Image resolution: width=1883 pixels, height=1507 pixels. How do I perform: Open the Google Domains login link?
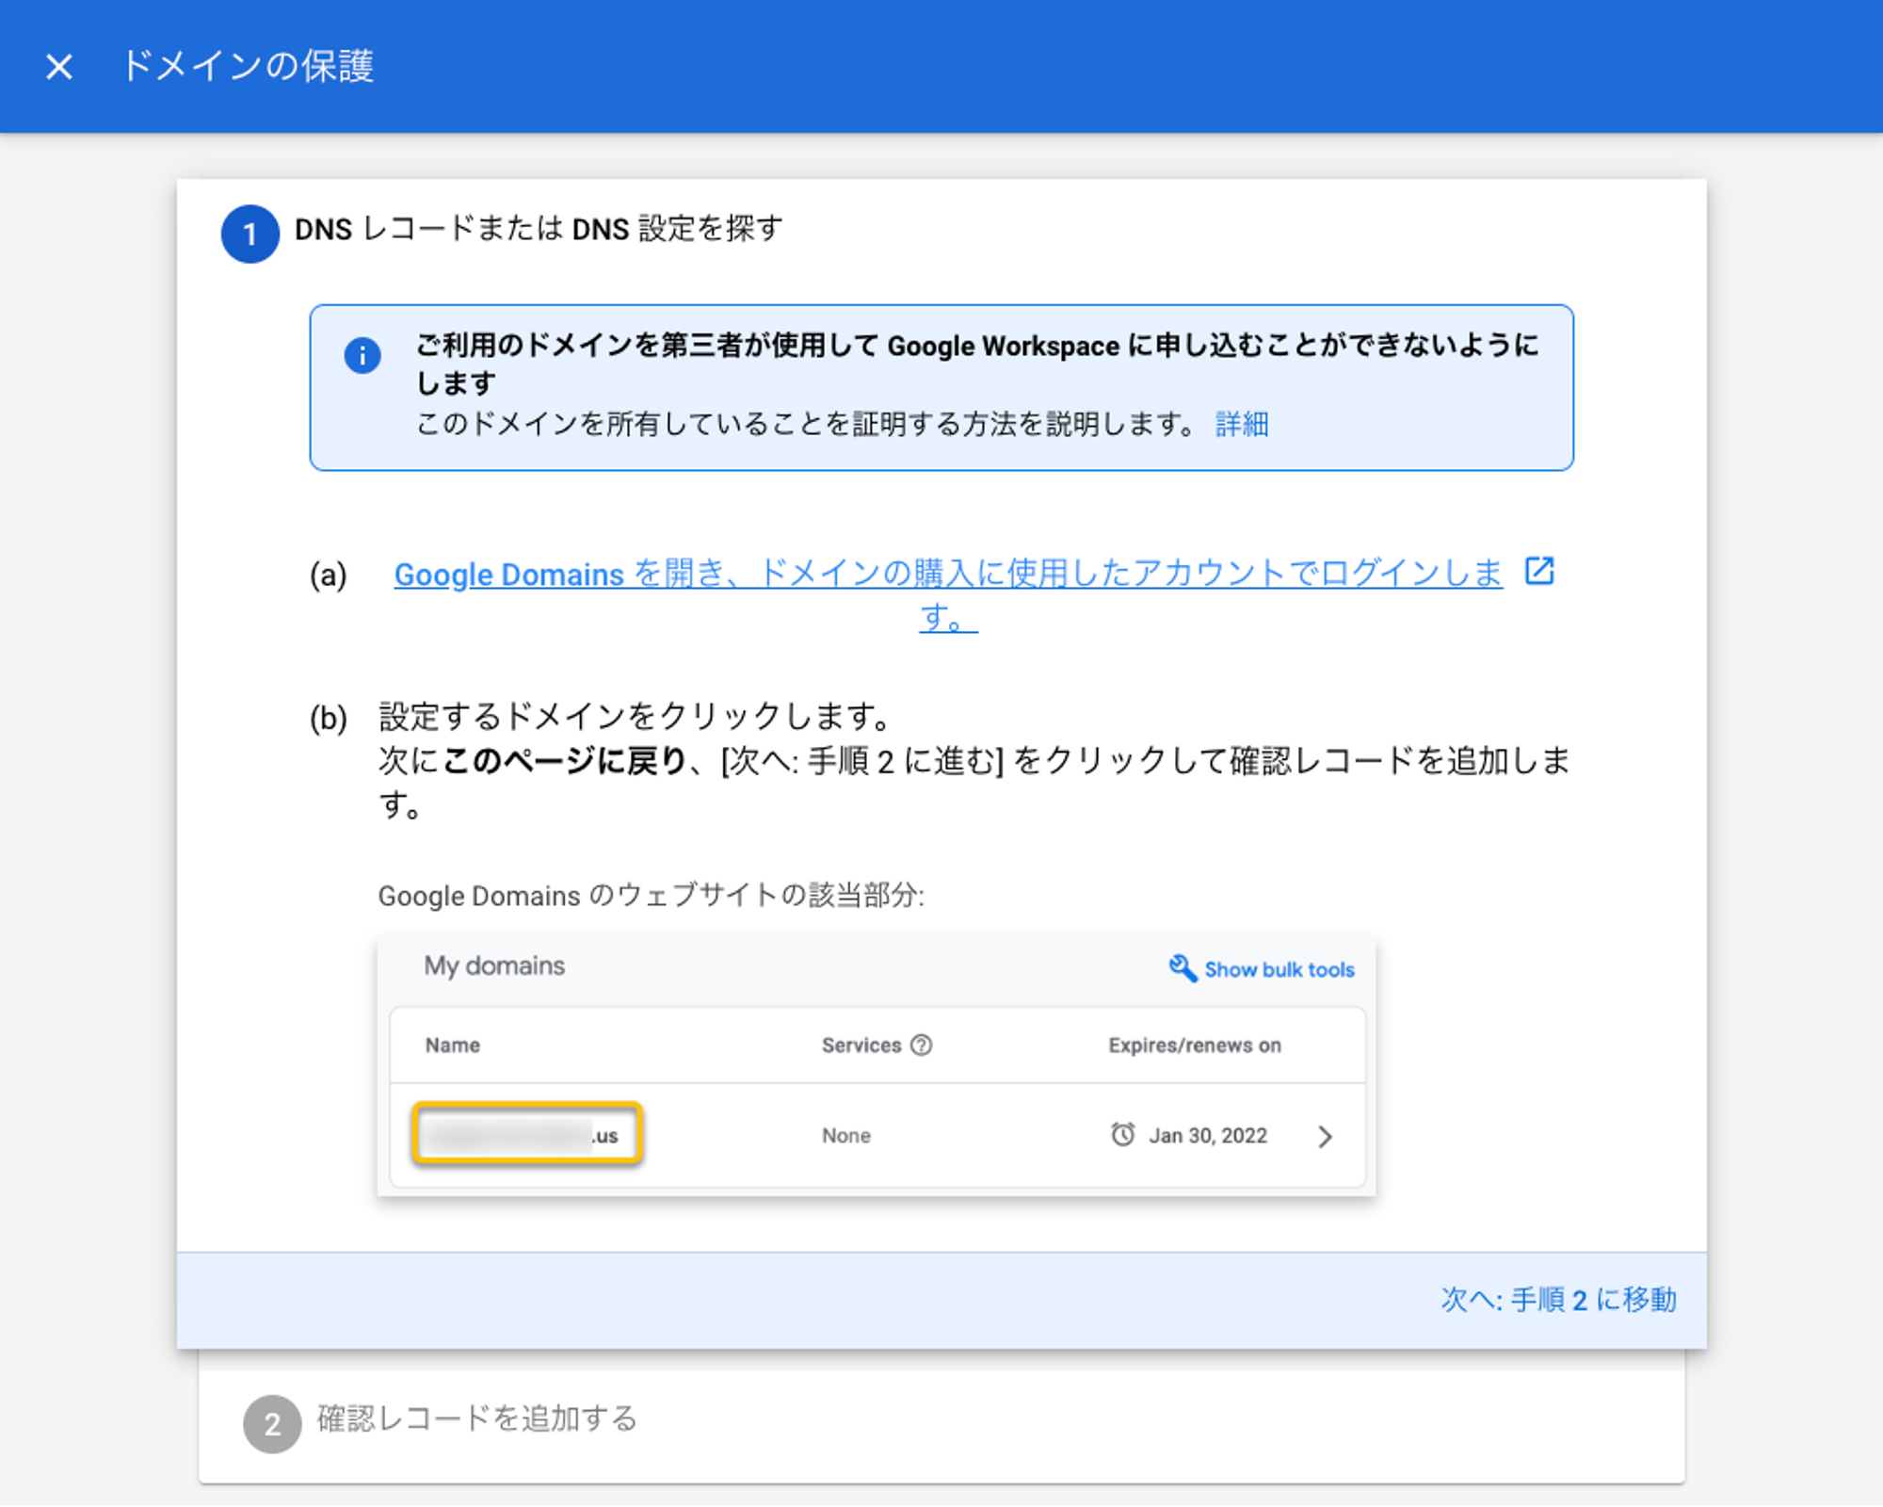click(x=948, y=594)
